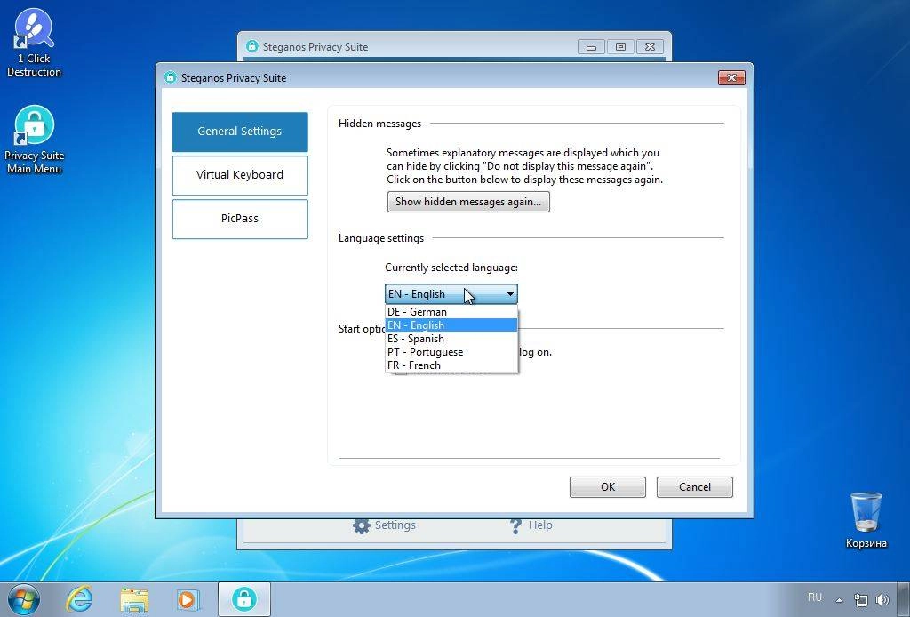Choose DE - German from the list
The width and height of the screenshot is (910, 617).
pyautogui.click(x=451, y=312)
